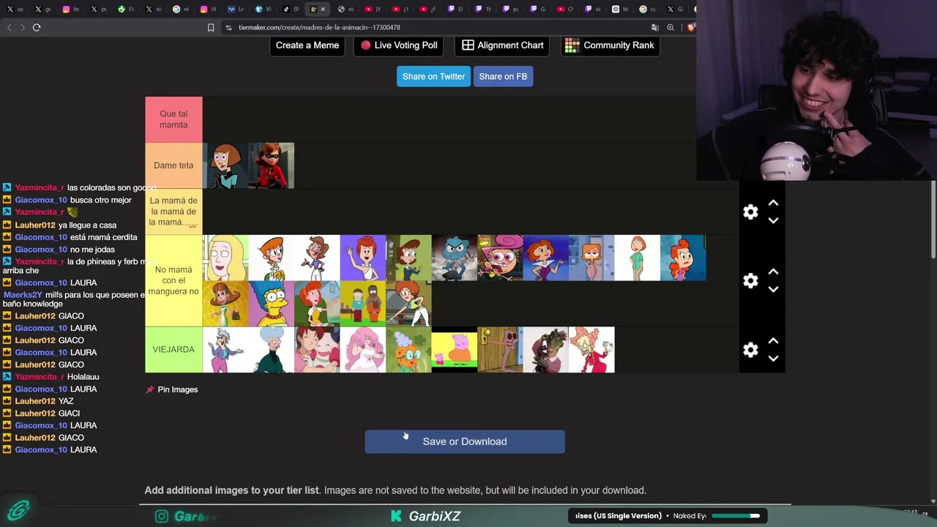The height and width of the screenshot is (527, 937).
Task: Select pink-haired Fairly OddParents character image
Action: [500, 258]
